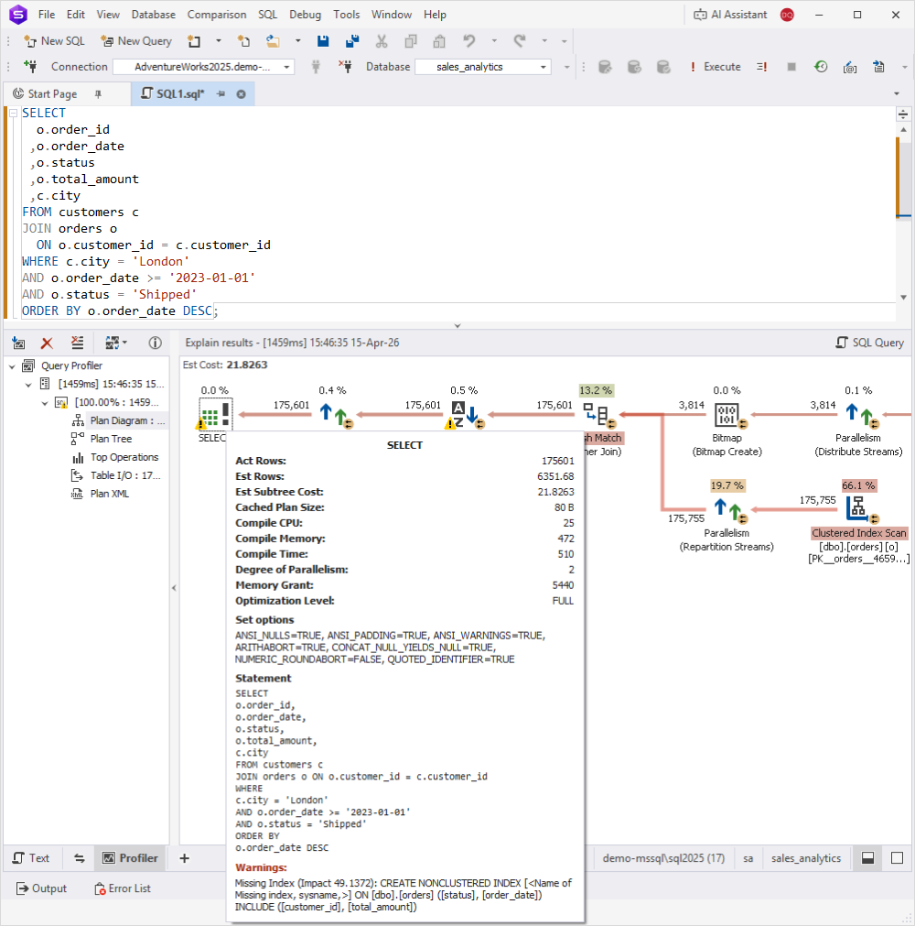Viewport: 915px width, 926px height.
Task: Click the Redo icon
Action: [x=519, y=40]
